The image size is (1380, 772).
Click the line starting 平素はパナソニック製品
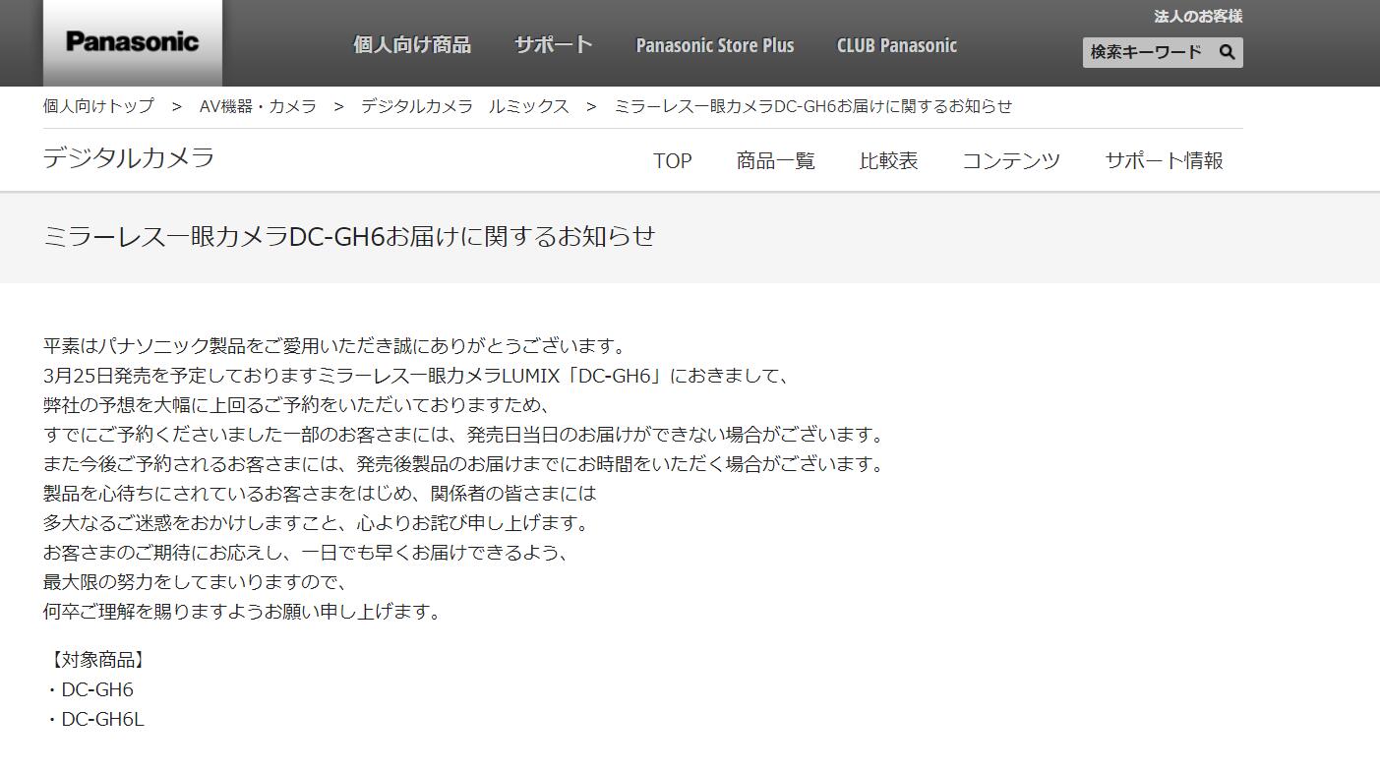334,346
